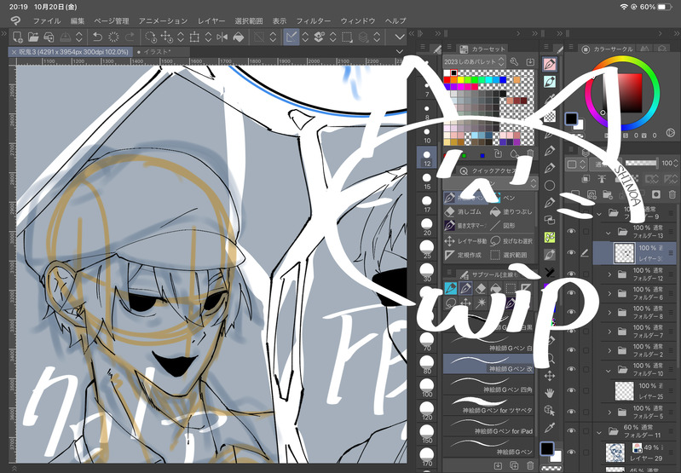
Task: Click the Flip Horizontal icon
Action: 222,37
